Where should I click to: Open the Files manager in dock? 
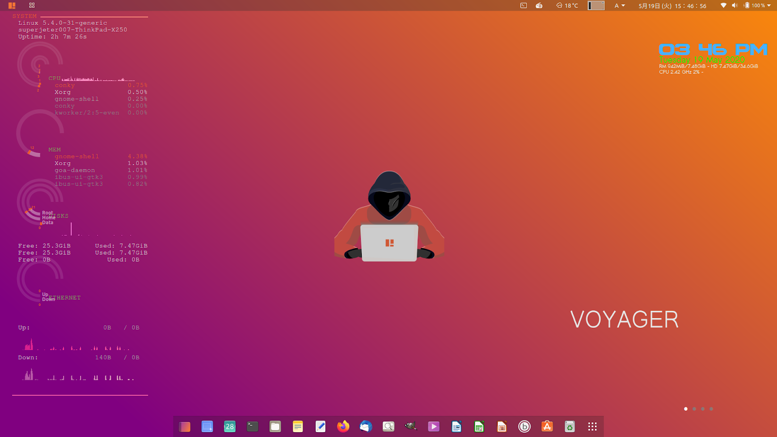(275, 426)
